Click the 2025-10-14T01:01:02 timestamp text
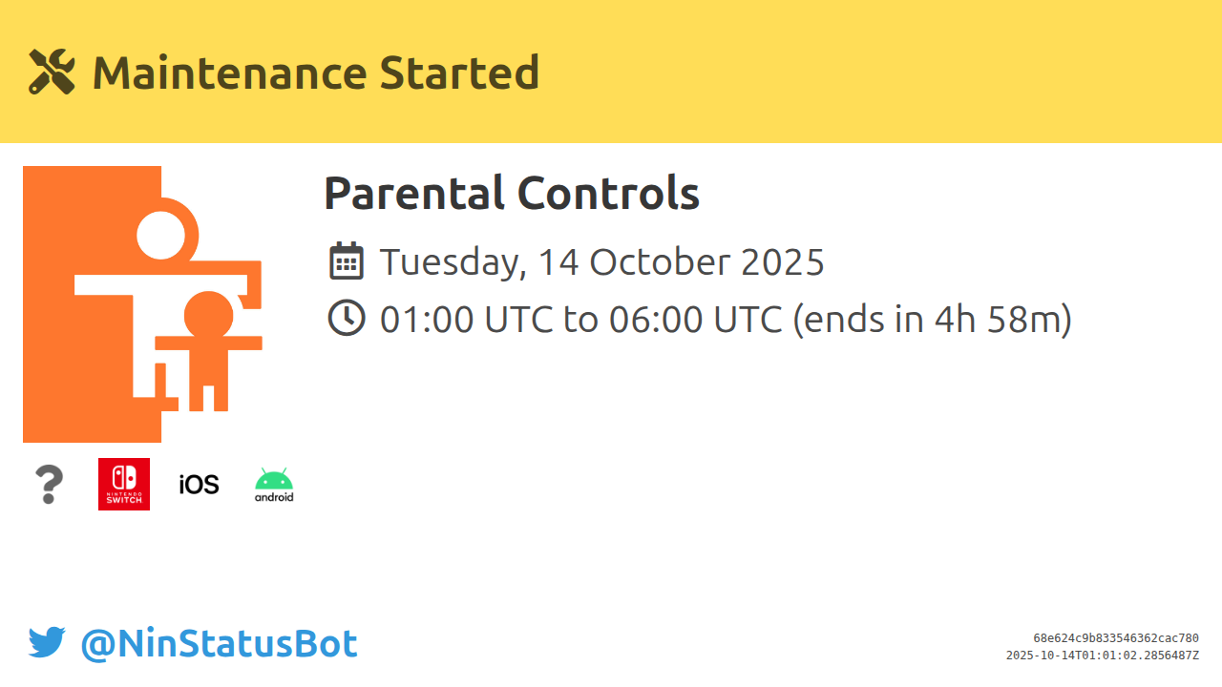The image size is (1222, 687). coord(1102,656)
